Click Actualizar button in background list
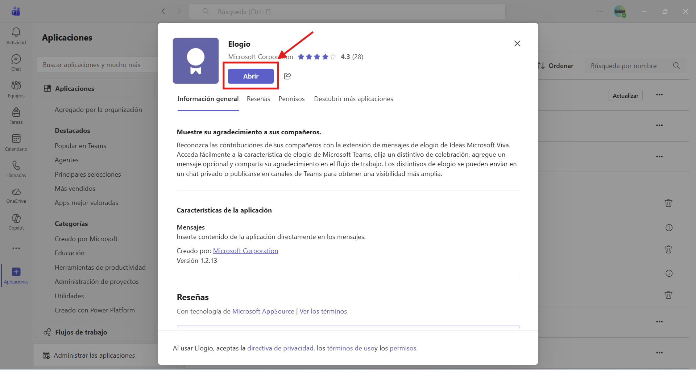The width and height of the screenshot is (696, 370). pos(625,96)
